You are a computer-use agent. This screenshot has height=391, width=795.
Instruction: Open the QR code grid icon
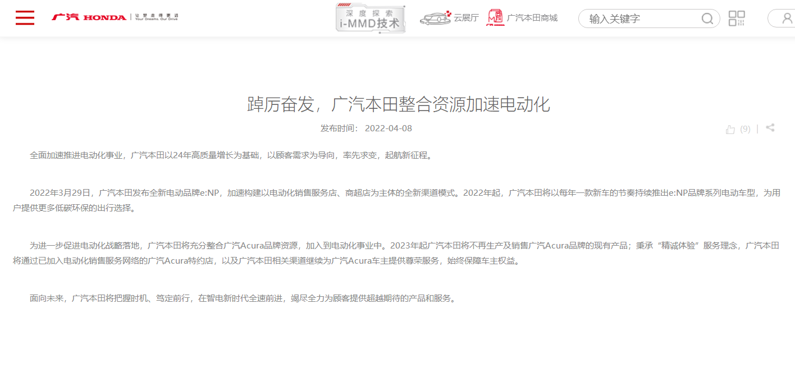[x=737, y=19]
